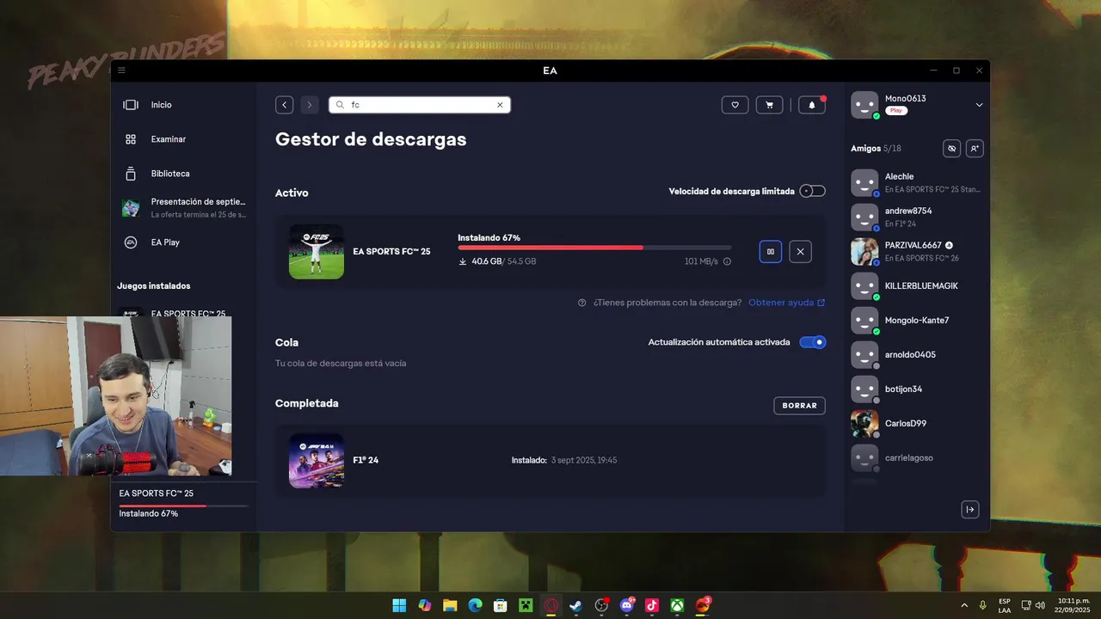Click the search field containing 'fc'
This screenshot has height=619, width=1101.
(x=420, y=105)
